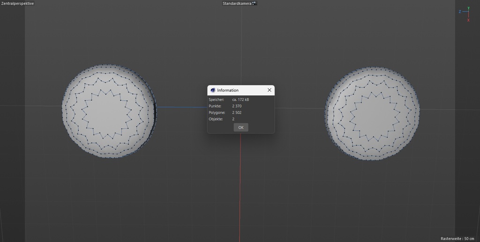The height and width of the screenshot is (242, 480).
Task: Click the XYZ axis orientation gizmo
Action: 465,14
